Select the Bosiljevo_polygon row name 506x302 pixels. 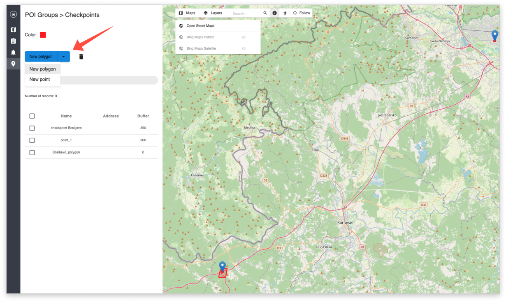pyautogui.click(x=66, y=152)
